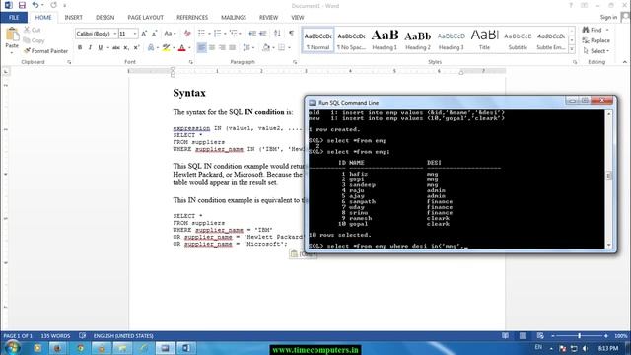Center the paragraph text
The height and width of the screenshot is (355, 631).
(x=212, y=47)
